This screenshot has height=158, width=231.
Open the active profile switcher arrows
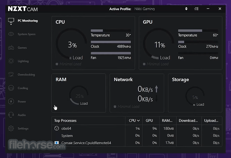pyautogui.click(x=186, y=9)
